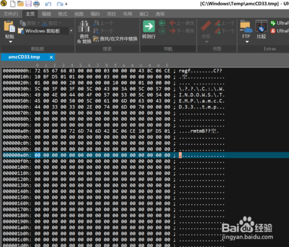Click 'rmtm' ASCII text in row 000000a0h
289x247 pixels.
(196, 131)
